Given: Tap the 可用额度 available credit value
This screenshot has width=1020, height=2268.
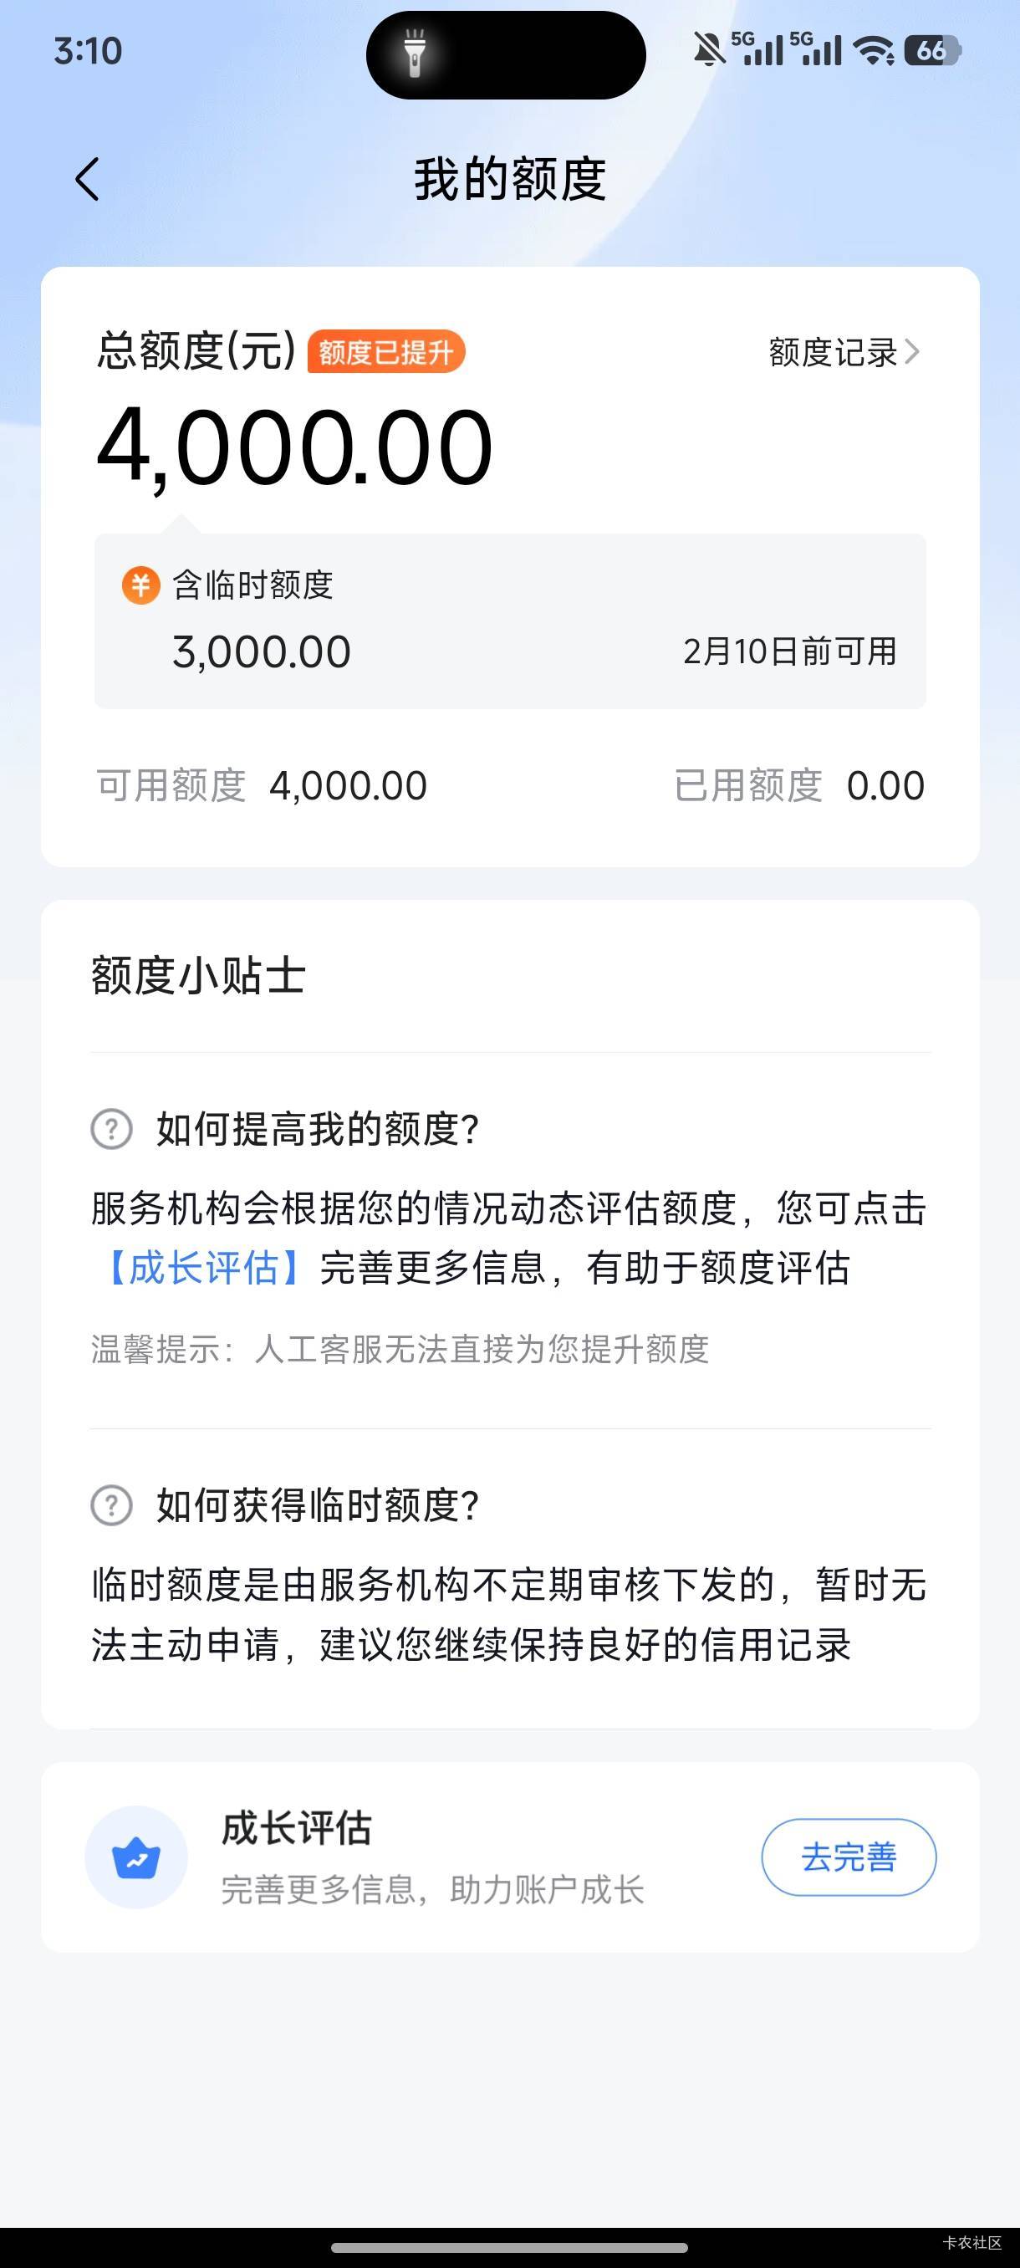Looking at the screenshot, I should pos(348,785).
